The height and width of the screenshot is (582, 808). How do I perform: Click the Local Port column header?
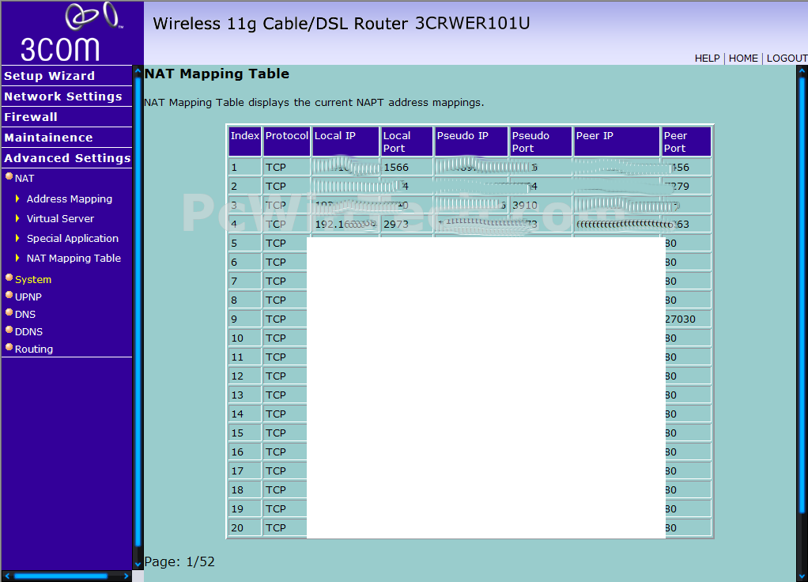(406, 142)
